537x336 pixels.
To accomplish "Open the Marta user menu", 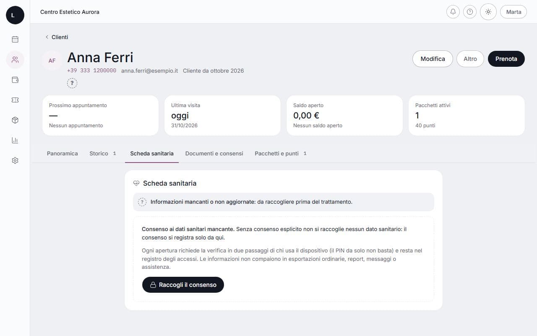I will [x=514, y=12].
